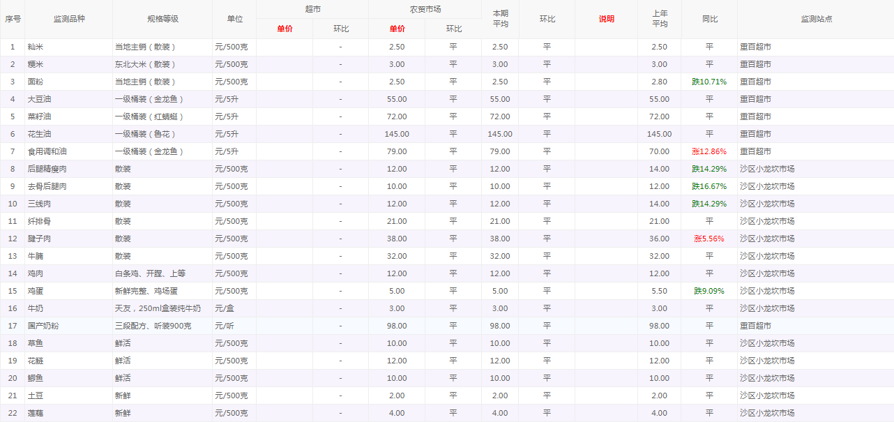The image size is (894, 422).
Task: Click the 本期平均 column header
Action: click(500, 19)
